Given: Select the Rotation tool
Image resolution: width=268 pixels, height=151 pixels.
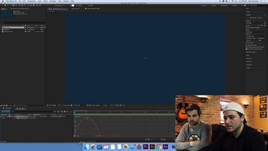Looking at the screenshot, I should [x=11, y=5].
